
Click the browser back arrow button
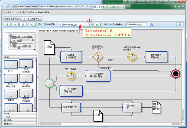pyautogui.click(x=5, y=6)
